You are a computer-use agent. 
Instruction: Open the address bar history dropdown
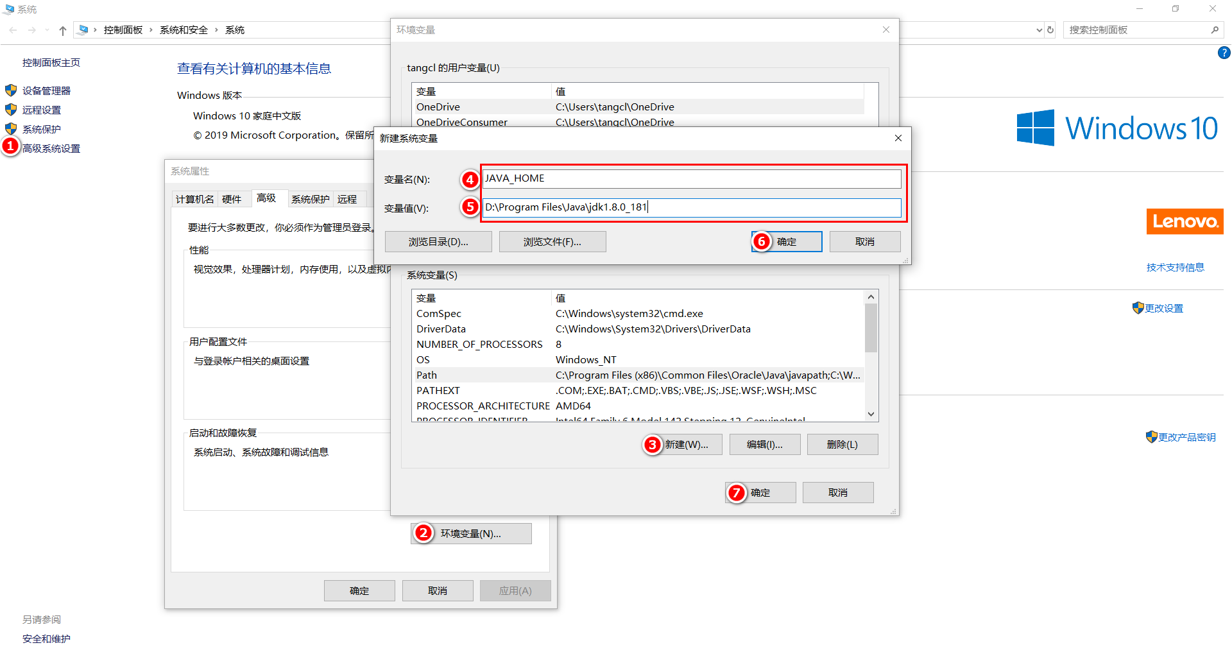pos(1039,30)
